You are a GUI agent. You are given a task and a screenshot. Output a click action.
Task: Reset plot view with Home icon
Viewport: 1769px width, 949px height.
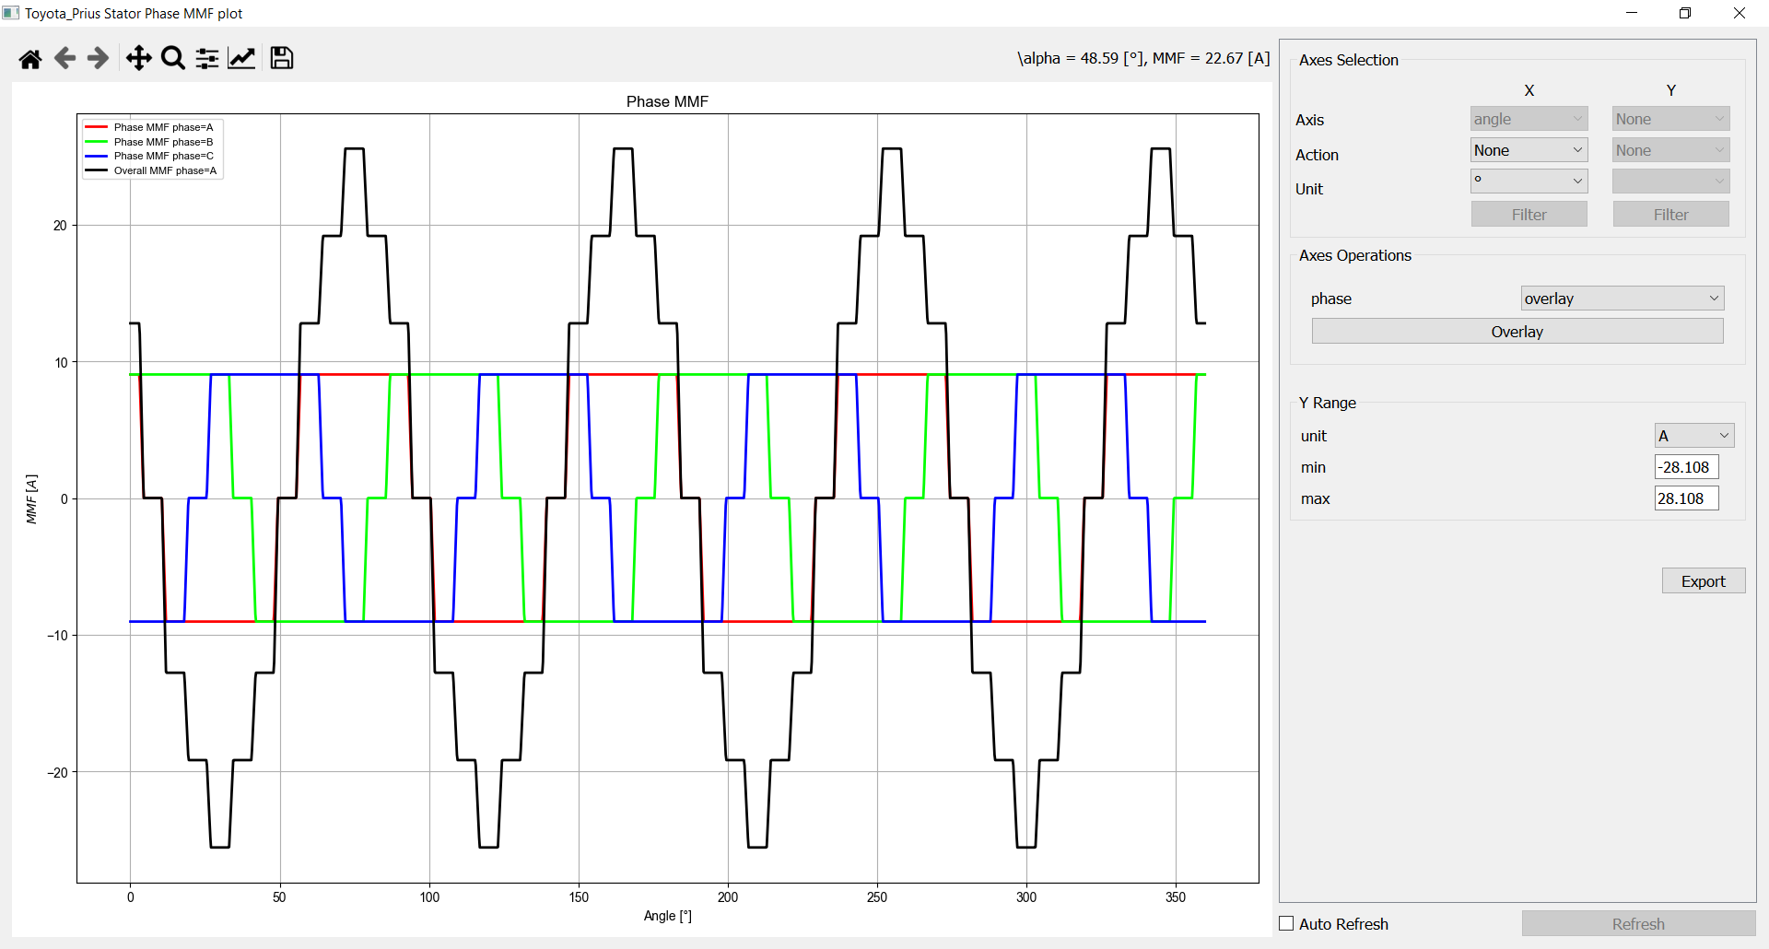point(30,59)
